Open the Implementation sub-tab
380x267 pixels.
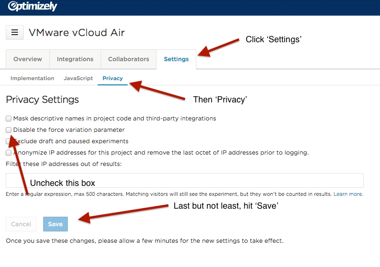(32, 78)
